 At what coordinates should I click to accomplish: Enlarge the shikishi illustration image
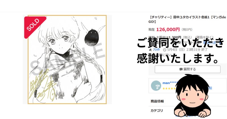point(67,59)
